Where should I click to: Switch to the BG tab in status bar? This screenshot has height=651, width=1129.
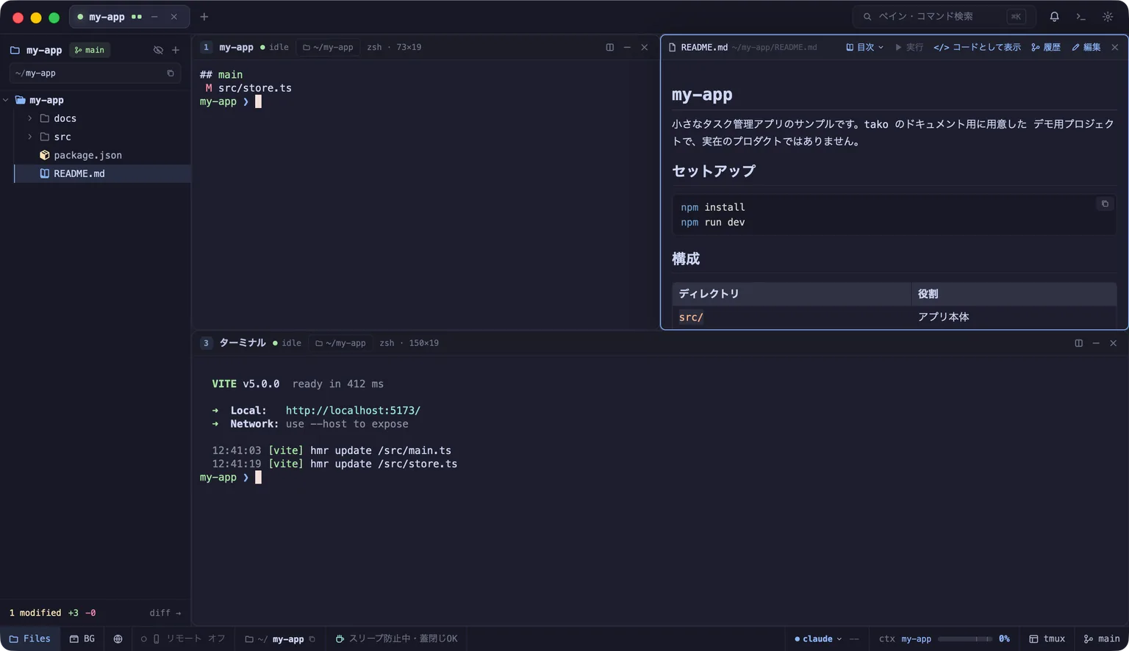tap(82, 639)
